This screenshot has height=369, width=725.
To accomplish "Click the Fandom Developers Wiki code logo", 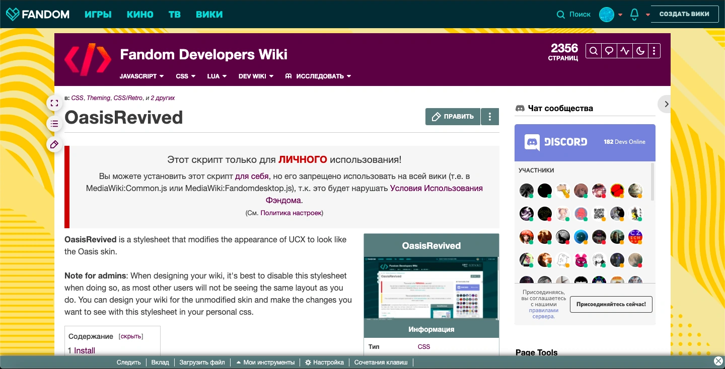I will click(x=88, y=60).
